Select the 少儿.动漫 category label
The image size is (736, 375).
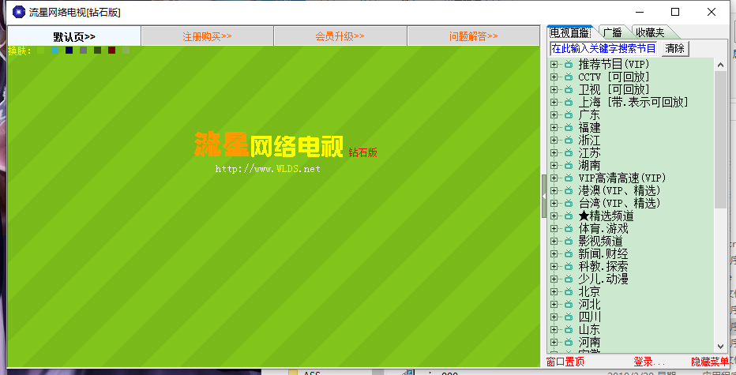(x=603, y=279)
